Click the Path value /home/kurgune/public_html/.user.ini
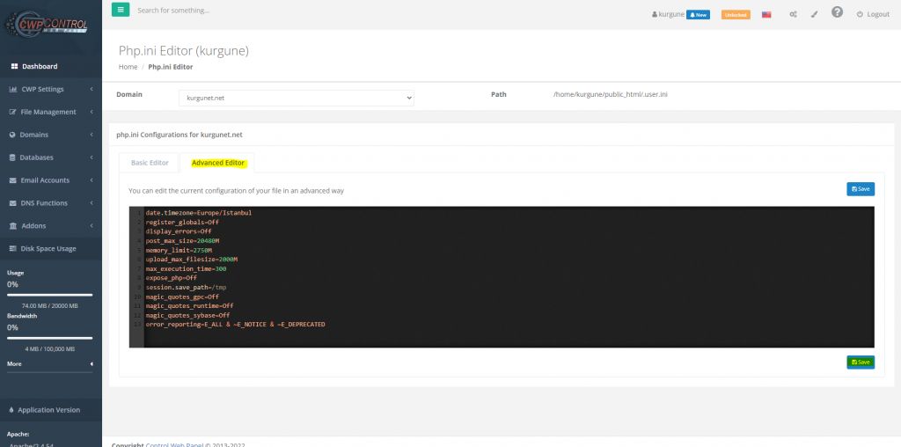Viewport: 901px width, 447px height. point(611,94)
